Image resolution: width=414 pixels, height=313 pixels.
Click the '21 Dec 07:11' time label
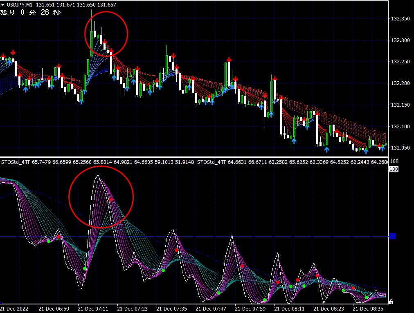(x=93, y=309)
